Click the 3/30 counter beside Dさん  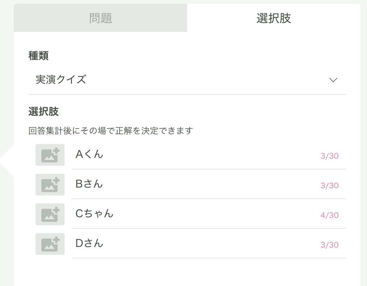click(x=330, y=245)
